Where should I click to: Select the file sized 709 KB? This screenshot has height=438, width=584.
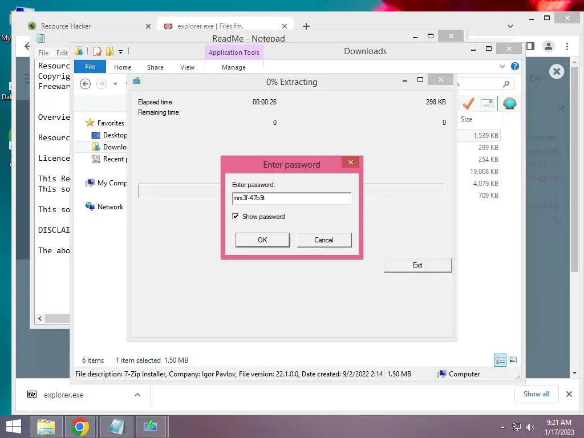click(x=488, y=195)
